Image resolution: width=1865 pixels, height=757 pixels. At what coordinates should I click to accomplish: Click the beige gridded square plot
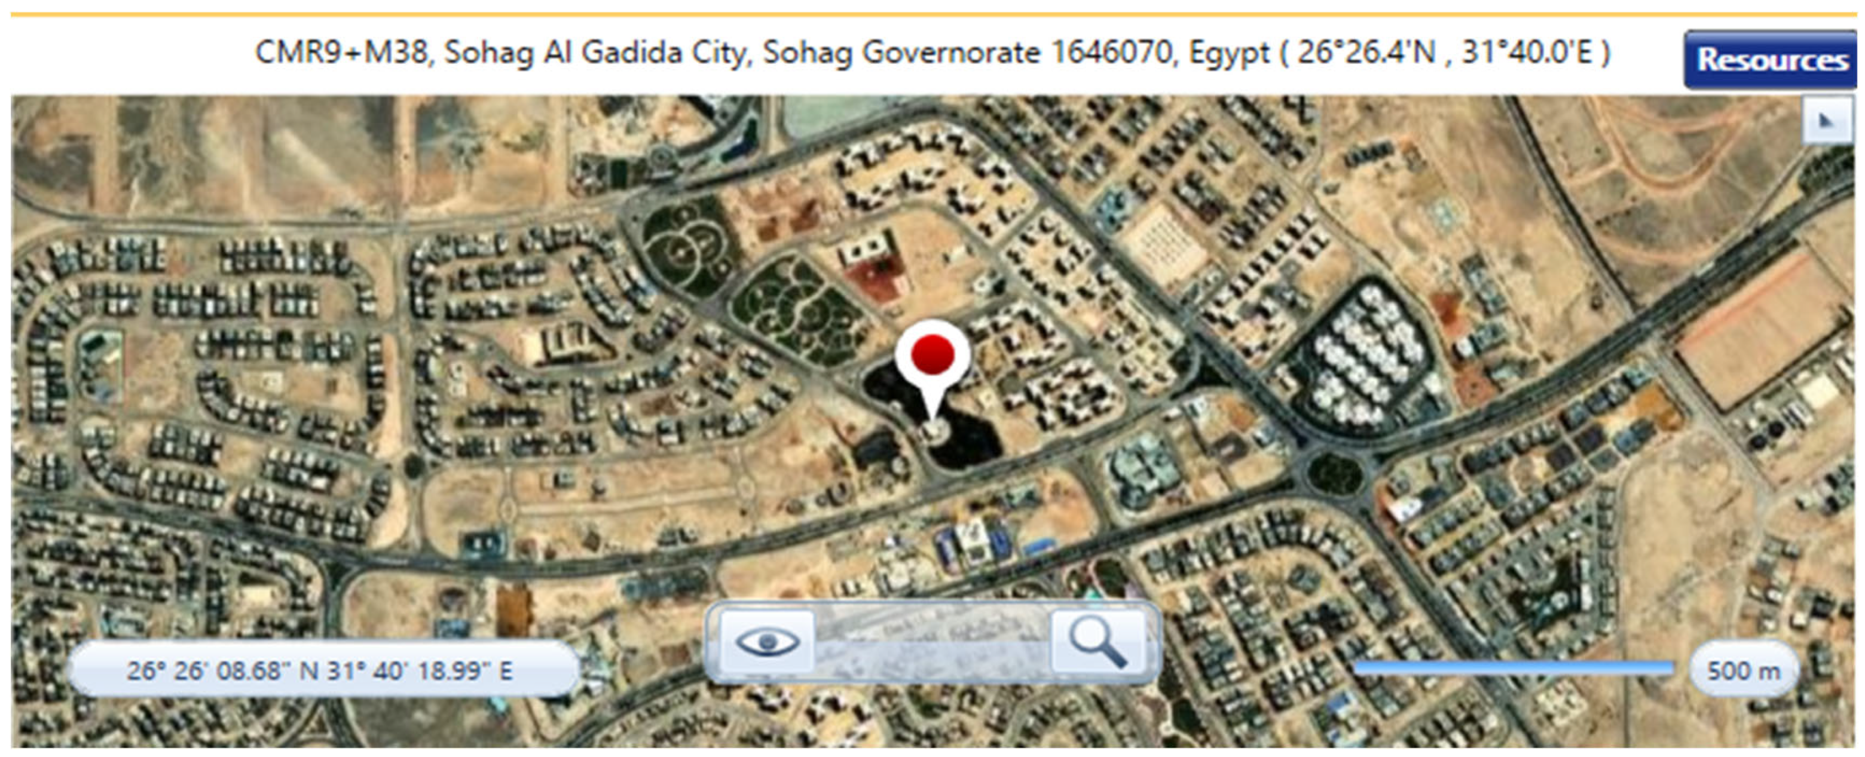1166,239
